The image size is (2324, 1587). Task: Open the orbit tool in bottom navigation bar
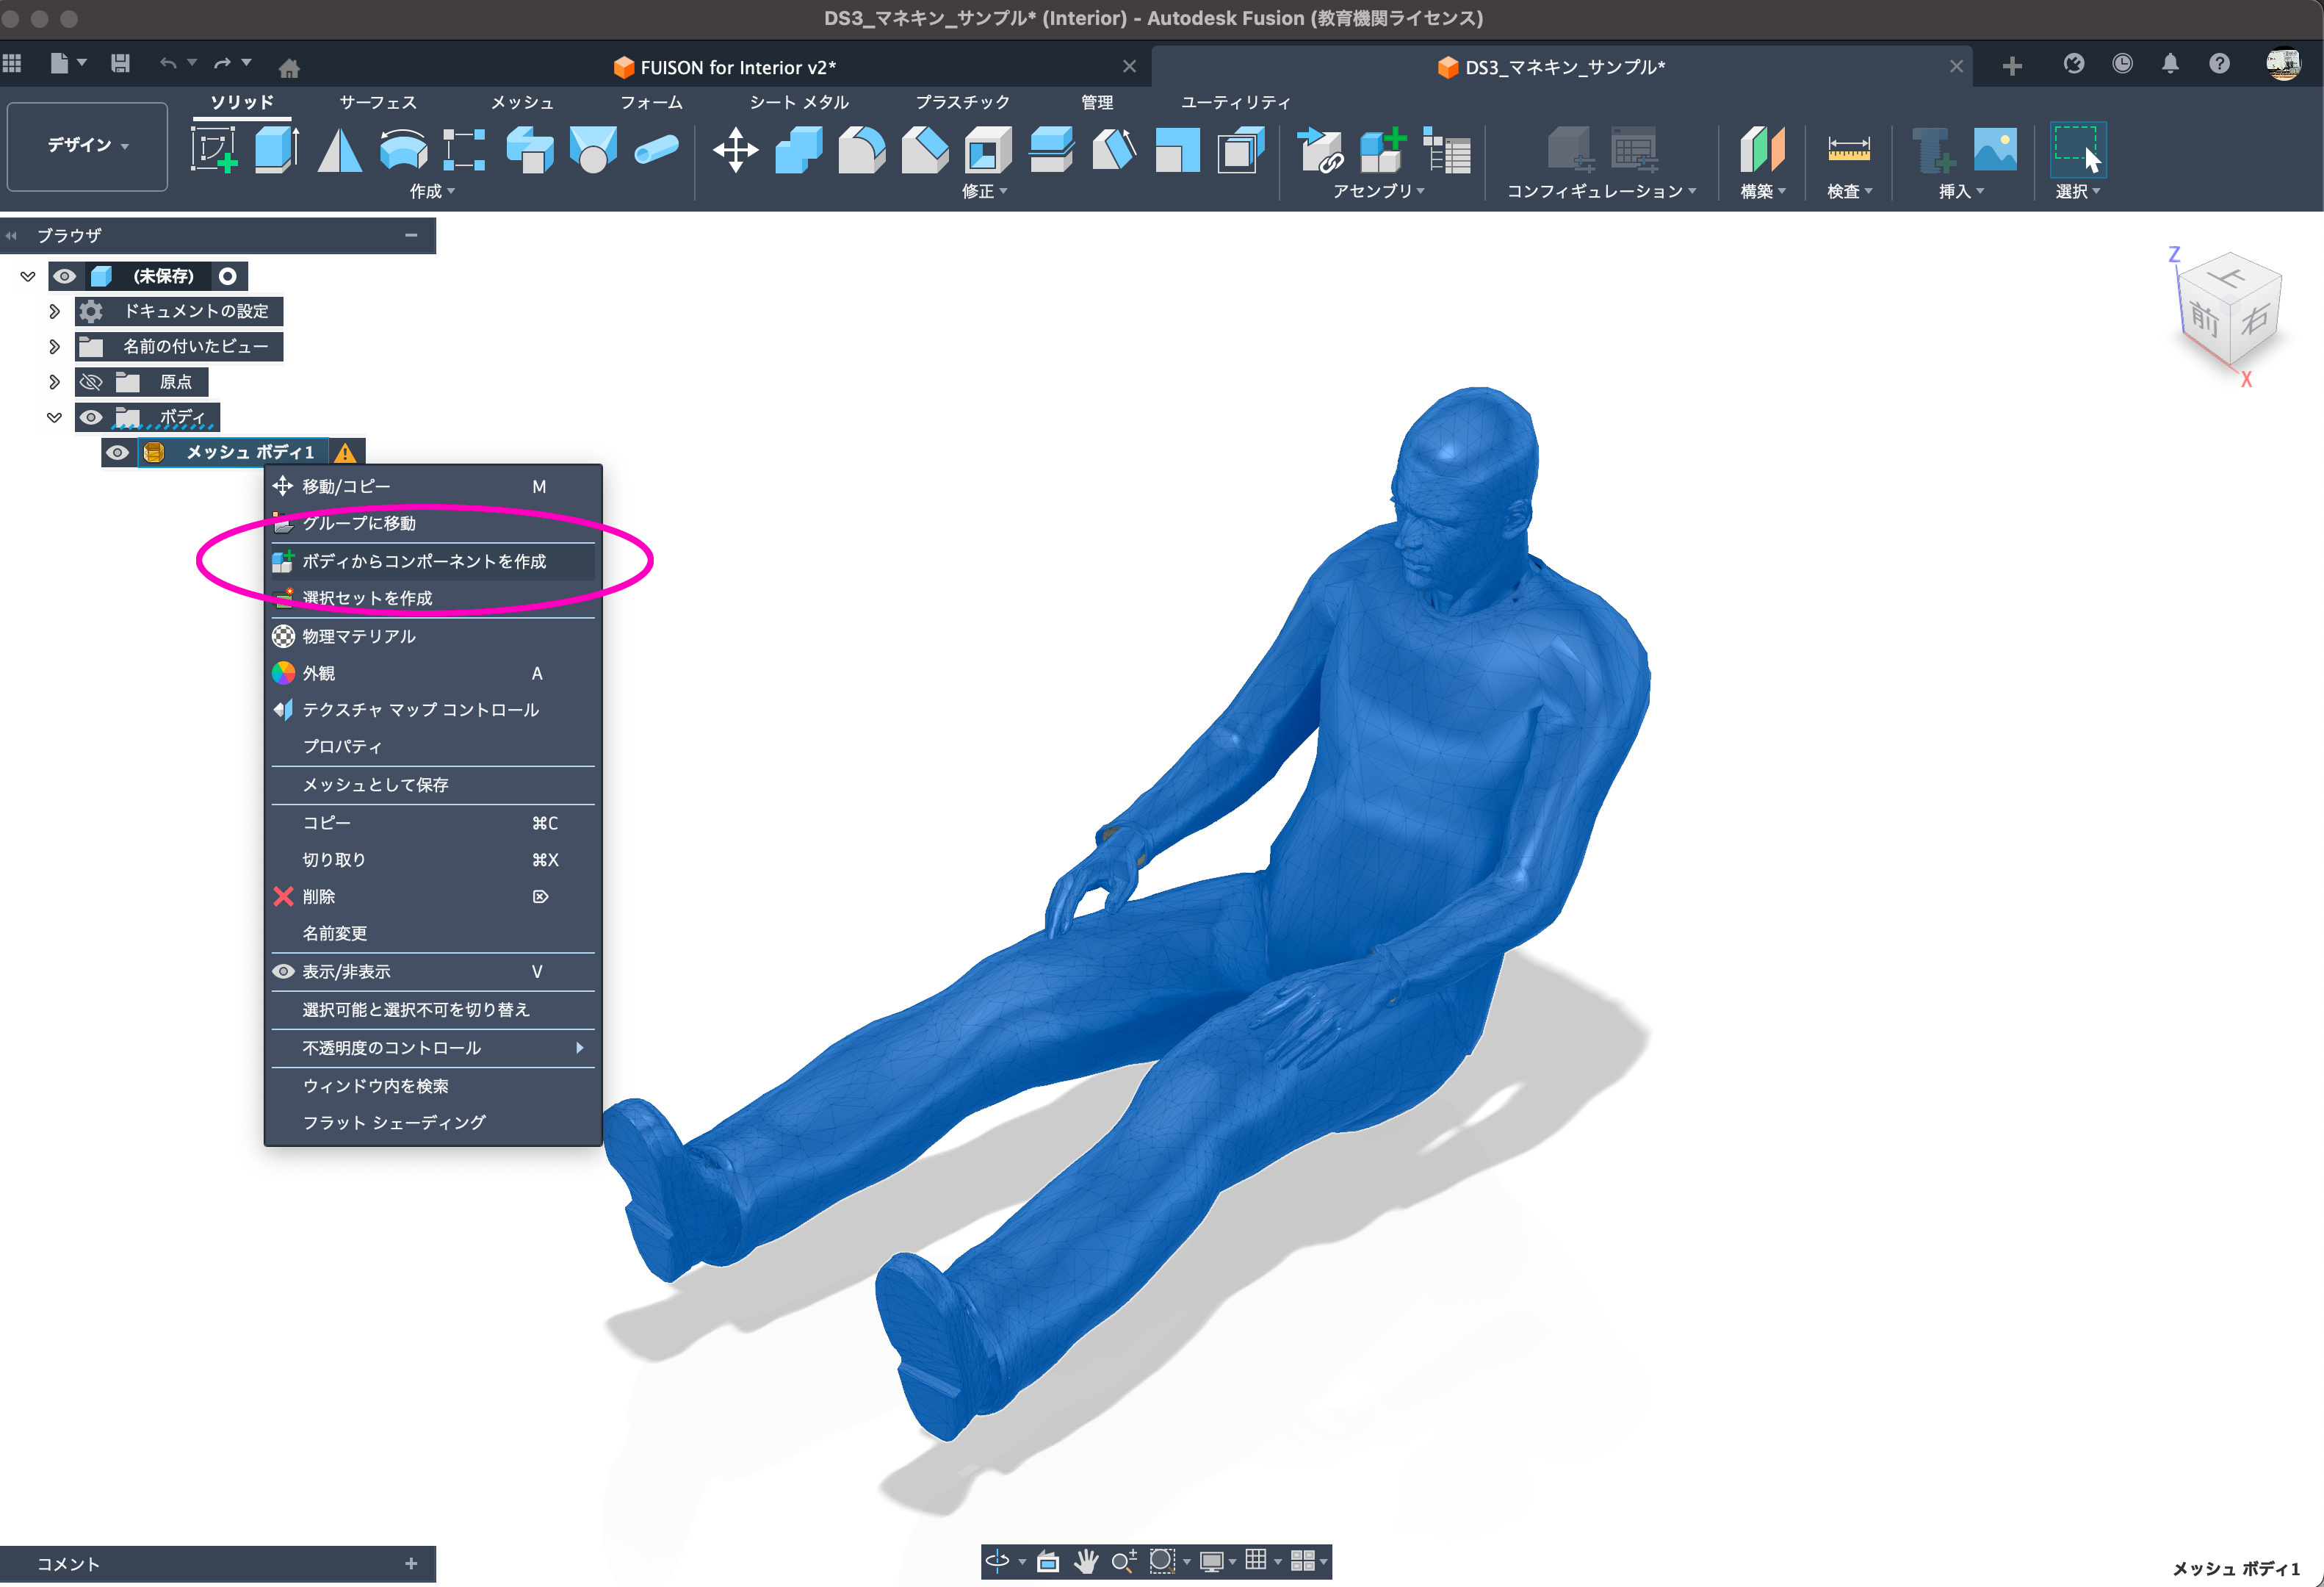997,1560
